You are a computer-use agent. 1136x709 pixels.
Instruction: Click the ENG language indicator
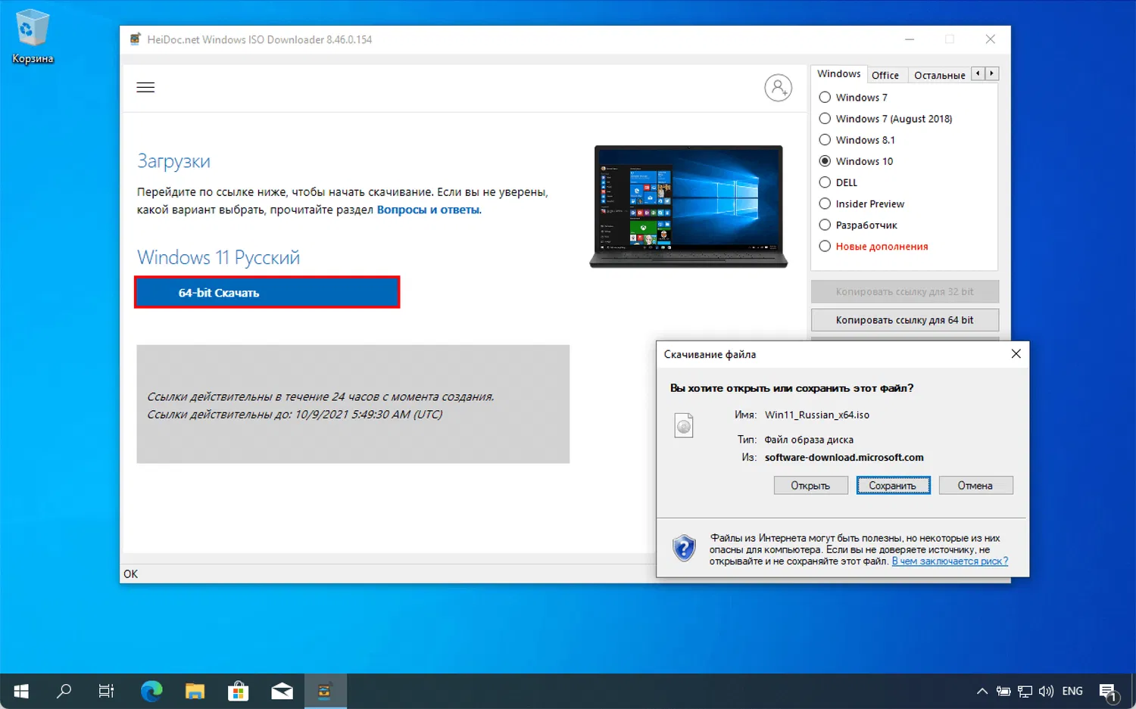[1072, 691]
